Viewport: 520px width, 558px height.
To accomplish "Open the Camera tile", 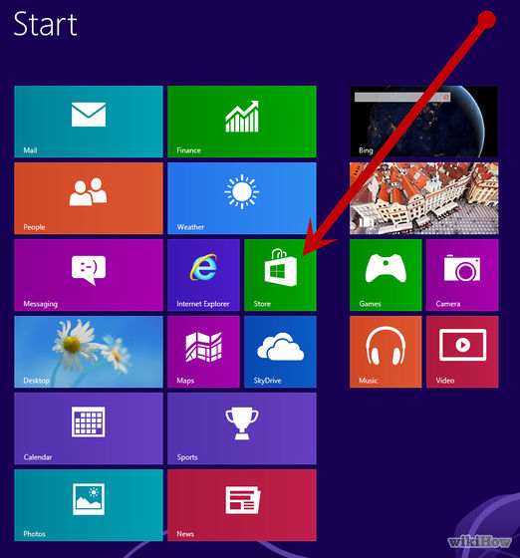I will tap(462, 275).
